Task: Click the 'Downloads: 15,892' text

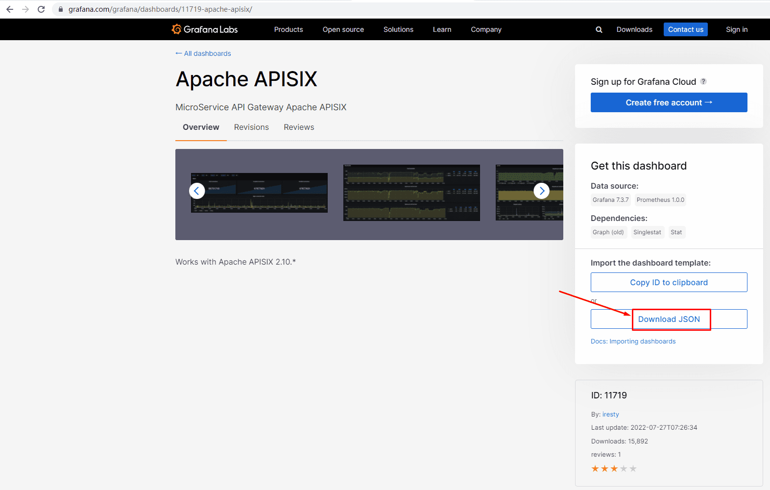Action: click(x=620, y=441)
